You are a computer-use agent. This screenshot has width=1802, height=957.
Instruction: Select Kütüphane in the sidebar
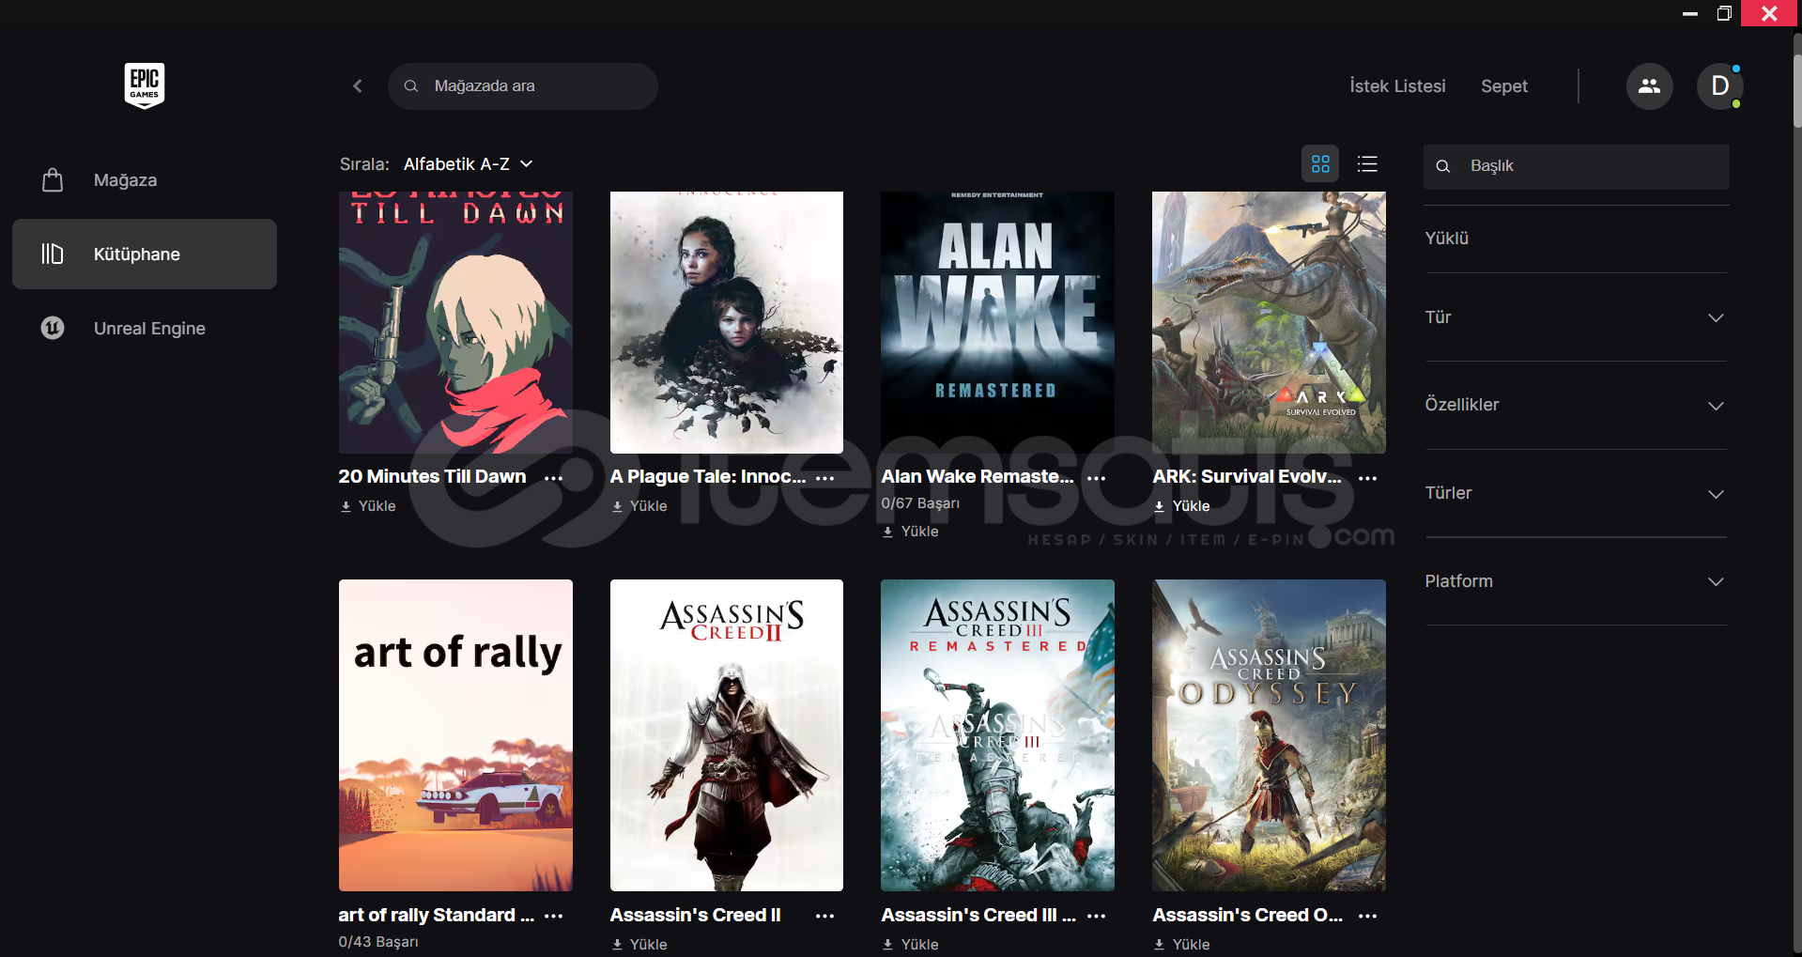click(x=145, y=254)
